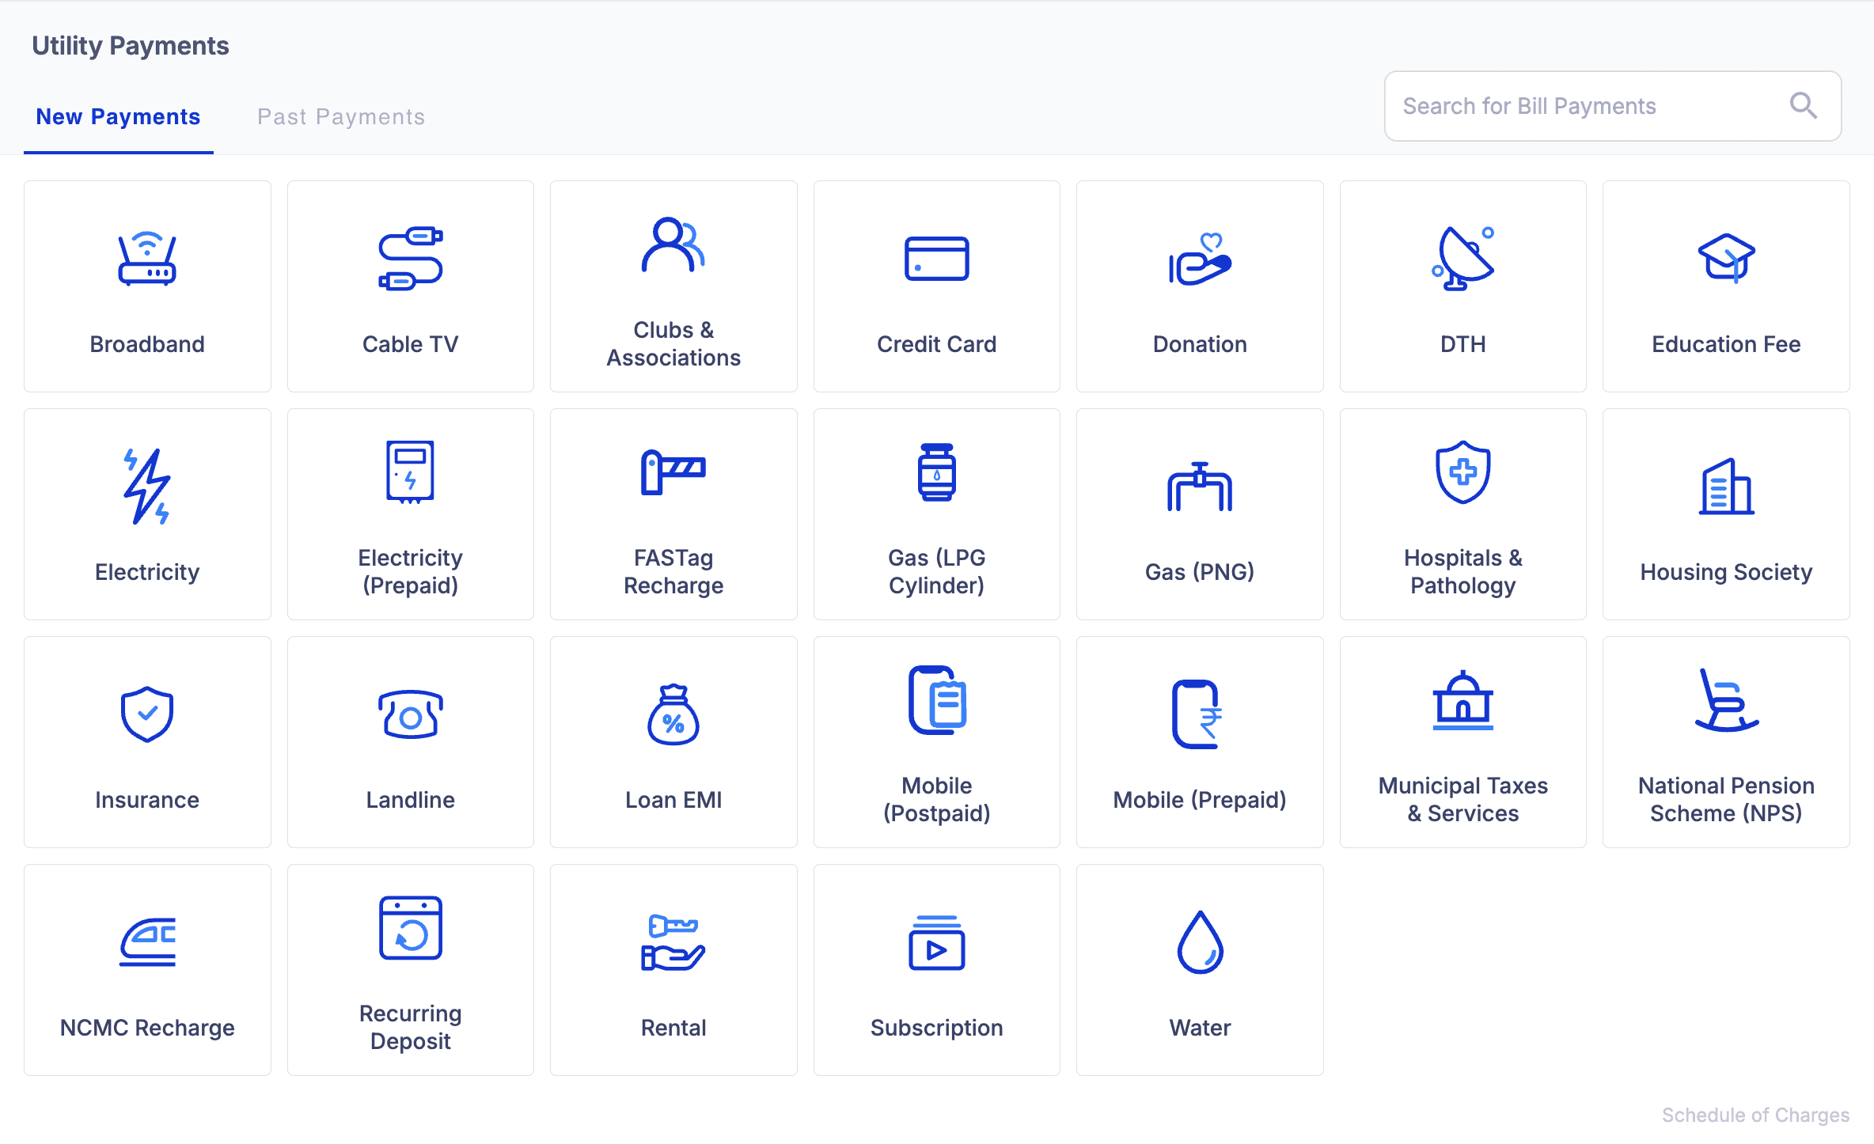Select the Electricity lightning bolt icon
This screenshot has width=1874, height=1144.
pos(147,487)
